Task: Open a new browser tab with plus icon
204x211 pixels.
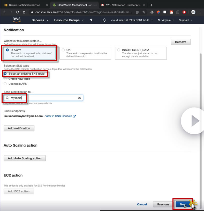Action: pos(151,5)
